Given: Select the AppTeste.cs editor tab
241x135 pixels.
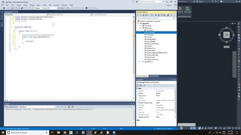Looking at the screenshot, I should coord(9,12).
